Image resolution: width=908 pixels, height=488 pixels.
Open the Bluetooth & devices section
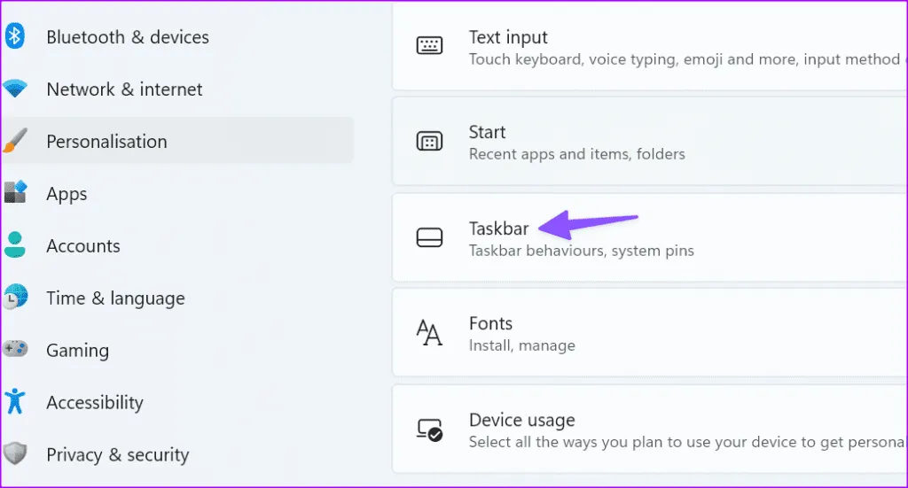coord(128,37)
